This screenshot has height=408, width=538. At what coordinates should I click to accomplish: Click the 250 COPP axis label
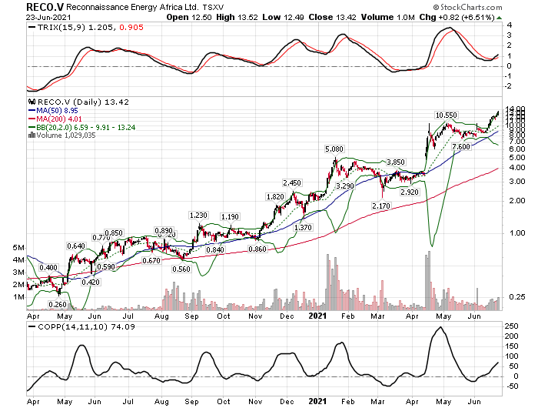(512, 326)
